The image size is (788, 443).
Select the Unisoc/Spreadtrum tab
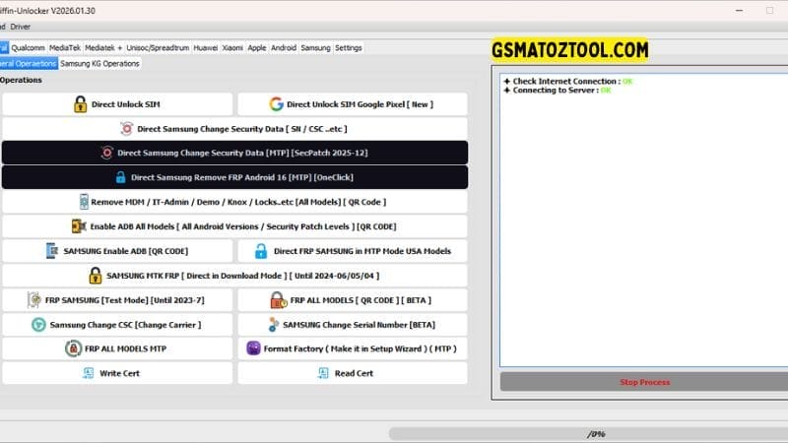coord(158,47)
